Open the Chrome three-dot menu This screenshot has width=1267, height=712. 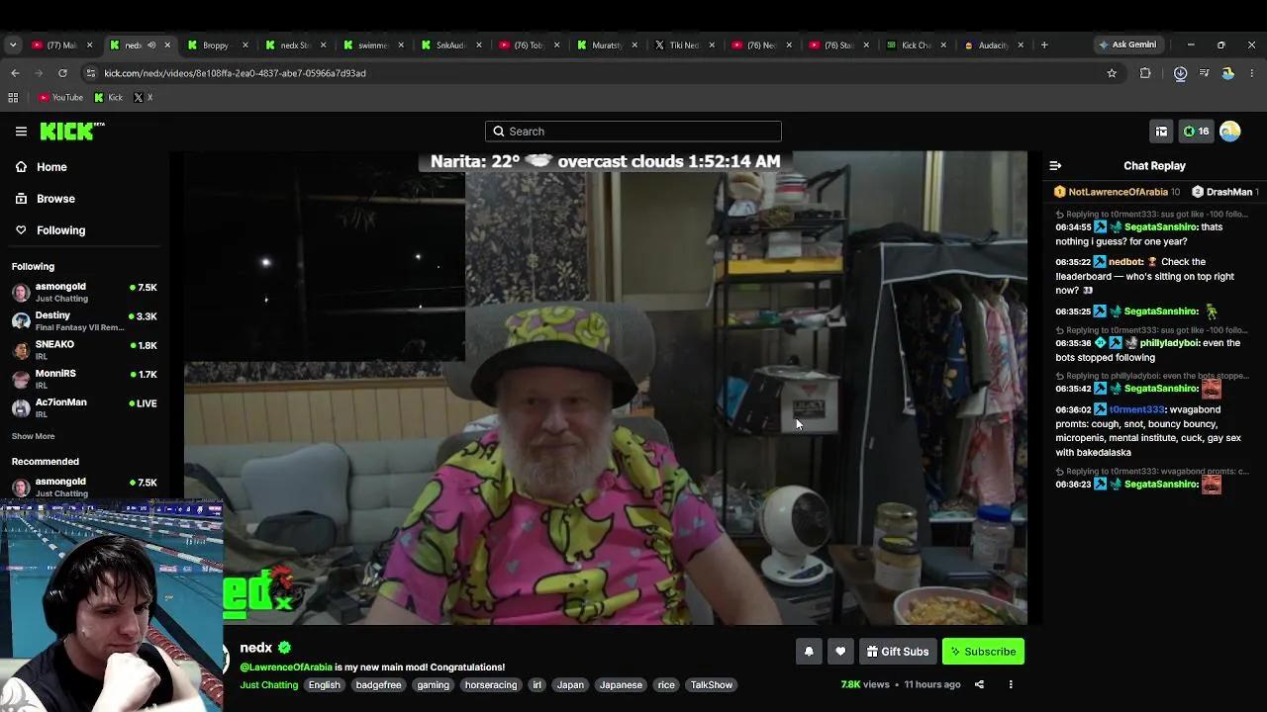1252,73
